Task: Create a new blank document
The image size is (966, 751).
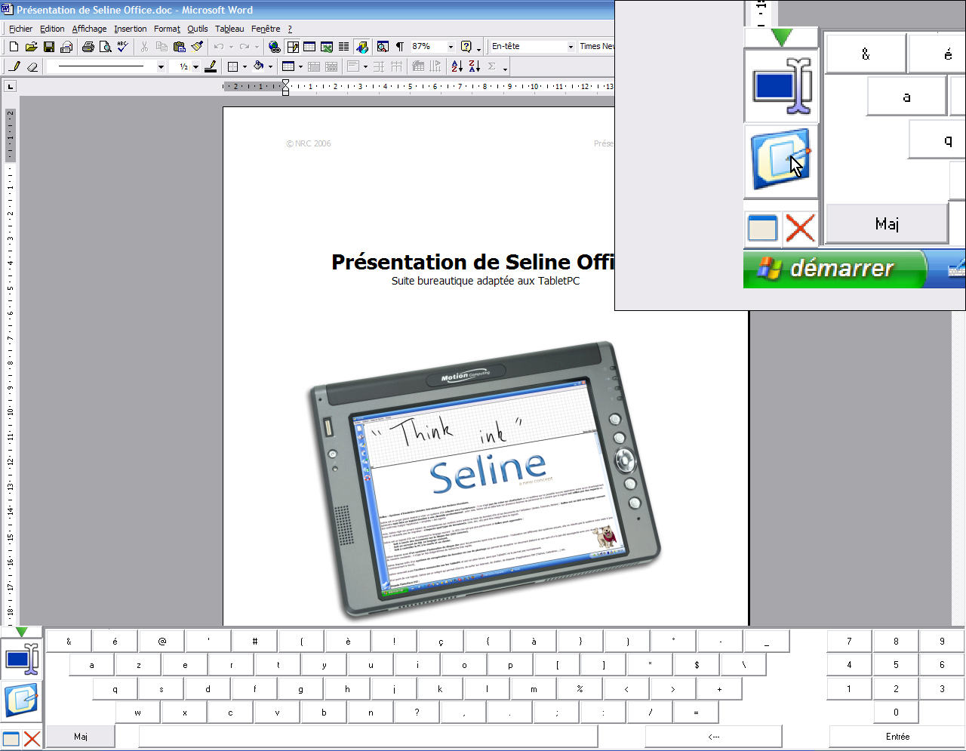Action: tap(14, 47)
